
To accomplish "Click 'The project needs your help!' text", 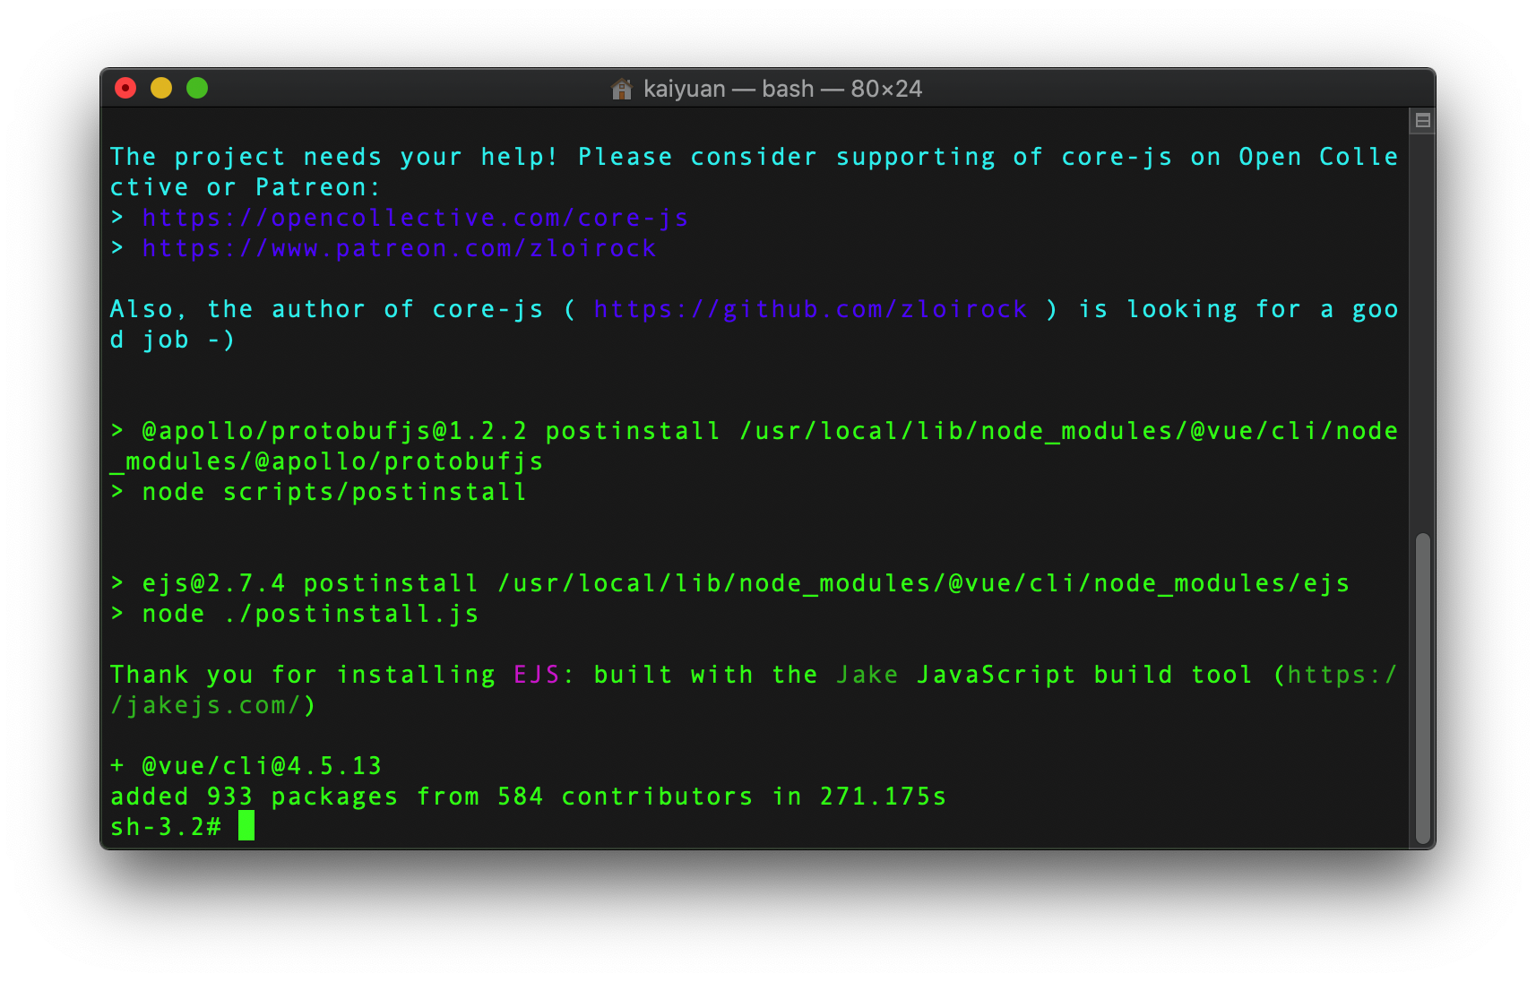I will [x=334, y=157].
